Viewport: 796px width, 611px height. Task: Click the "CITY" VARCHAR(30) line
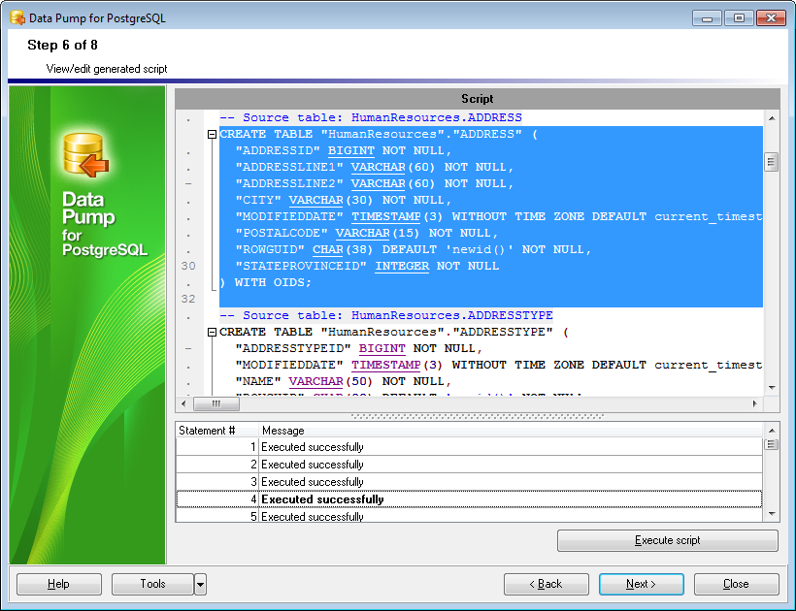(x=344, y=201)
